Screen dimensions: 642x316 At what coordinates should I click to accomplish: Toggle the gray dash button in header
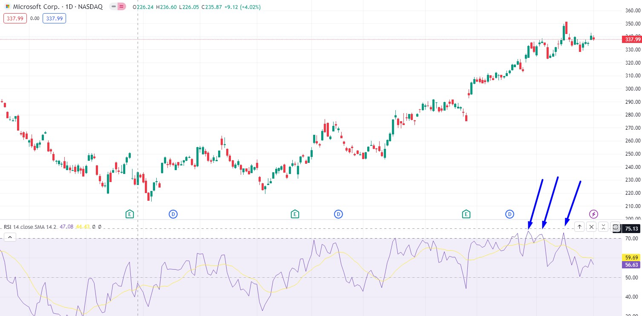coord(113,7)
